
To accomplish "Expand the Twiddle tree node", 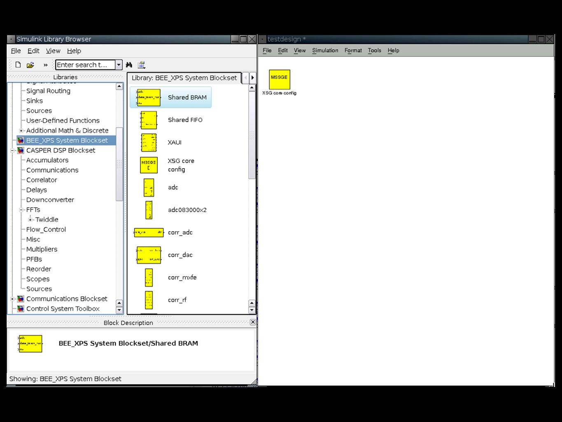I will click(x=30, y=220).
